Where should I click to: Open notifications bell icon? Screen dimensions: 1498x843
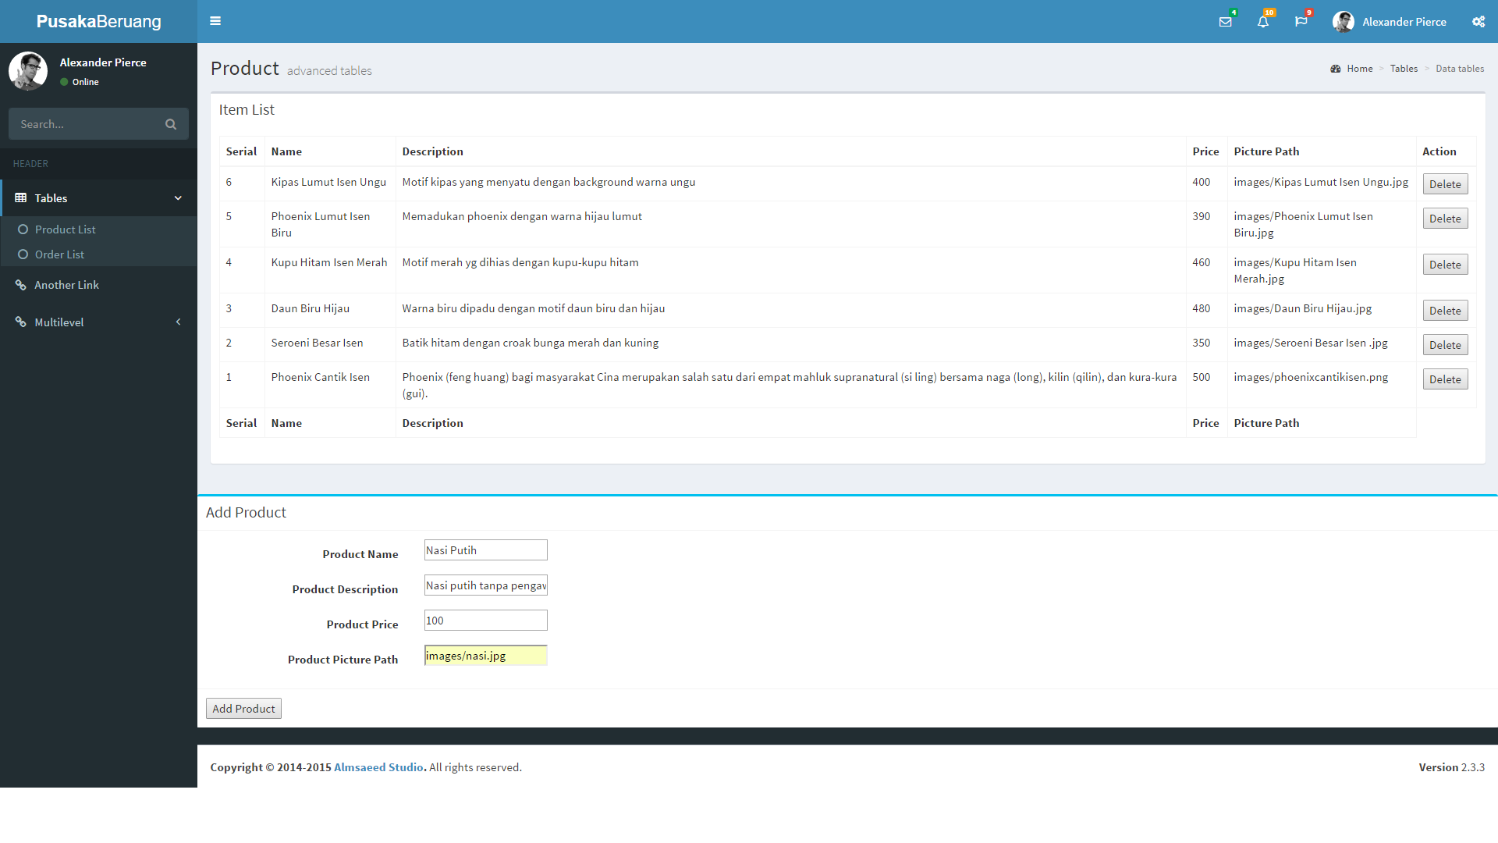pos(1263,22)
